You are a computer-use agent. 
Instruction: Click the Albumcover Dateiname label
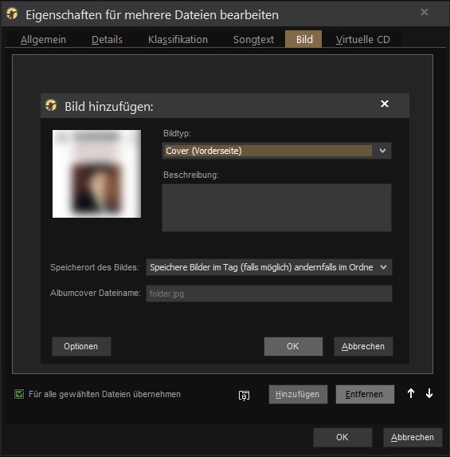pyautogui.click(x=96, y=293)
